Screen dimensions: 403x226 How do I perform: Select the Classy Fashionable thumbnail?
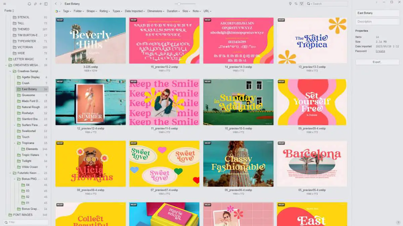pyautogui.click(x=238, y=164)
